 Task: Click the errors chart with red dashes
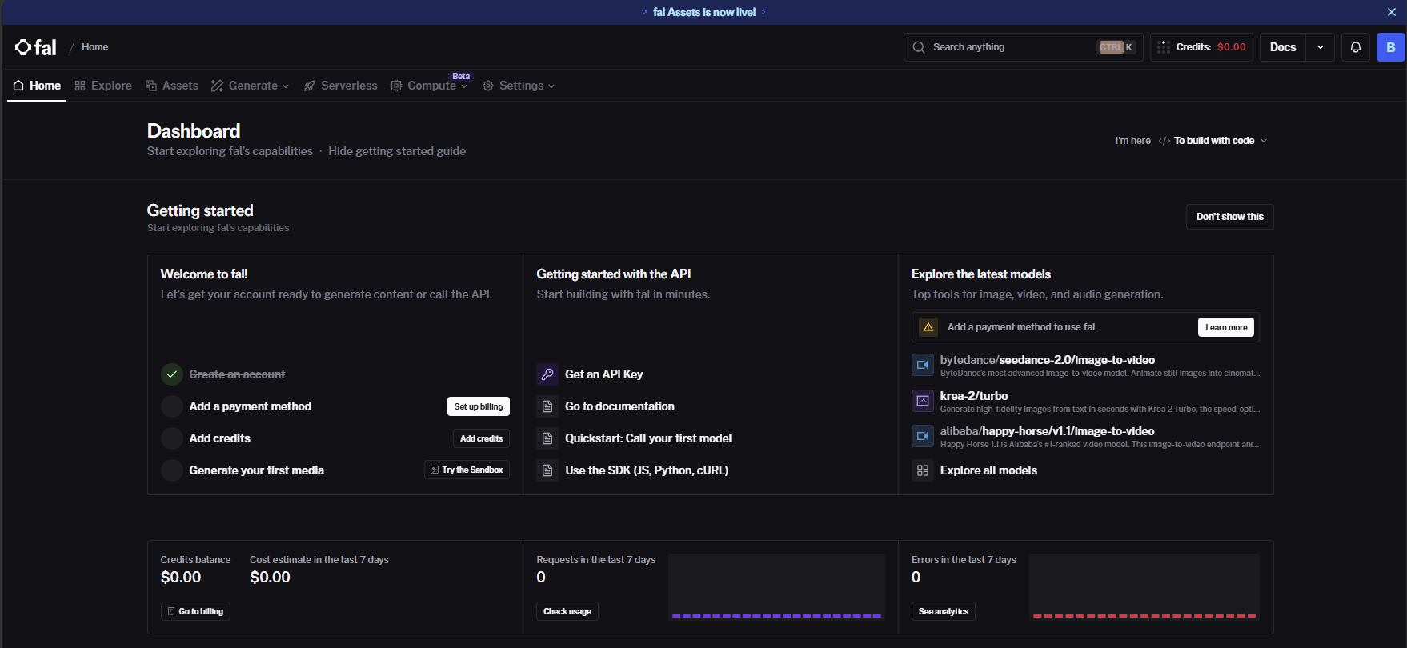[x=1144, y=587]
